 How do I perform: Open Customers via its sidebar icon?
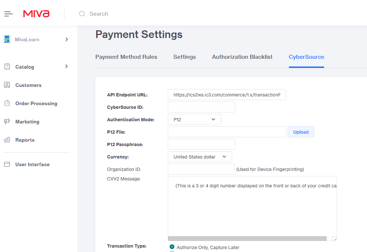7,85
